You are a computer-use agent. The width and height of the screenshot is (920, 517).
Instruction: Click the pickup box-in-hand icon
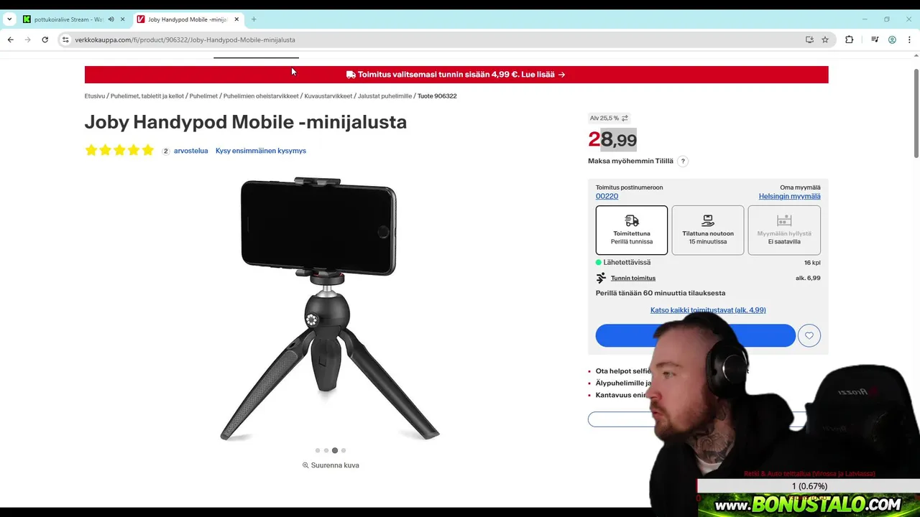point(708,220)
